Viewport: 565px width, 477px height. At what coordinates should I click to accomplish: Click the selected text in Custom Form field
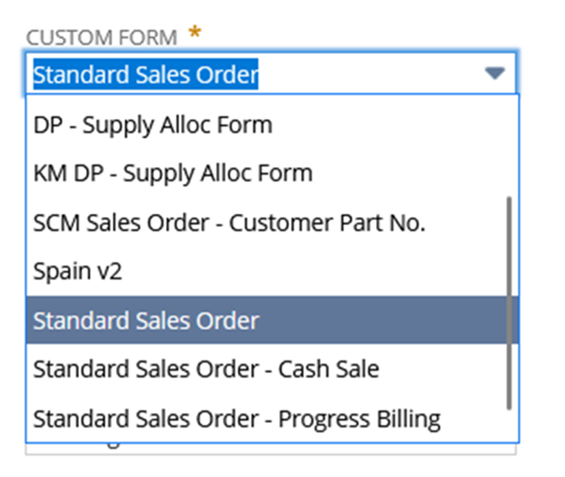click(x=145, y=74)
